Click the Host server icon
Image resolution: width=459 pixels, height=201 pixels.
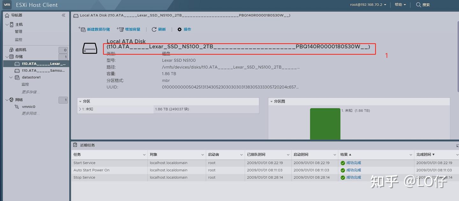(x=12, y=25)
